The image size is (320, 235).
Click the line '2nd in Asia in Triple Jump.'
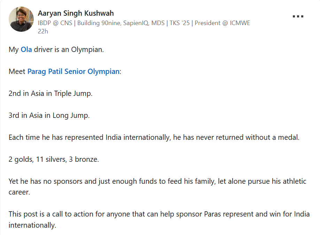coord(50,93)
